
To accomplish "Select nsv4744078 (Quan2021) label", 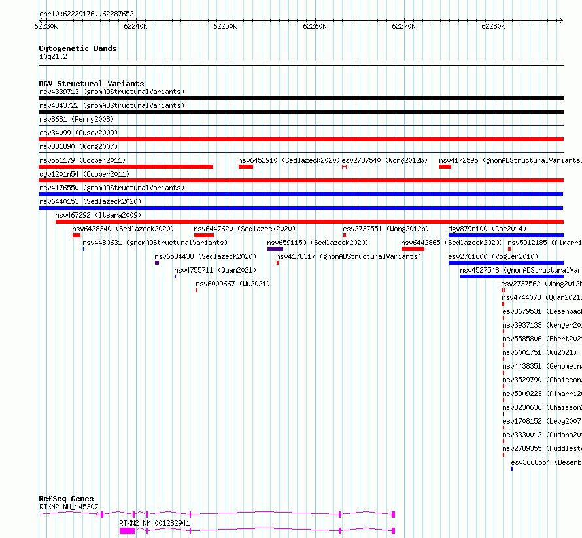I will click(x=542, y=297).
